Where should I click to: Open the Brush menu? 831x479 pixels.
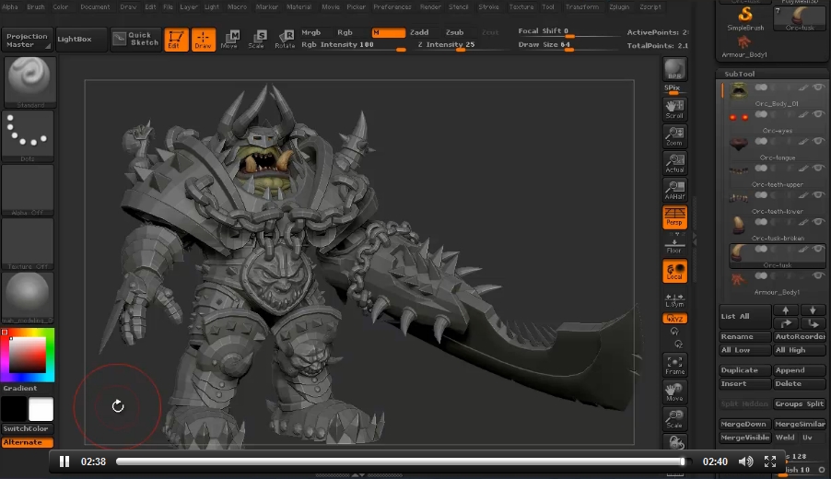[x=36, y=6]
